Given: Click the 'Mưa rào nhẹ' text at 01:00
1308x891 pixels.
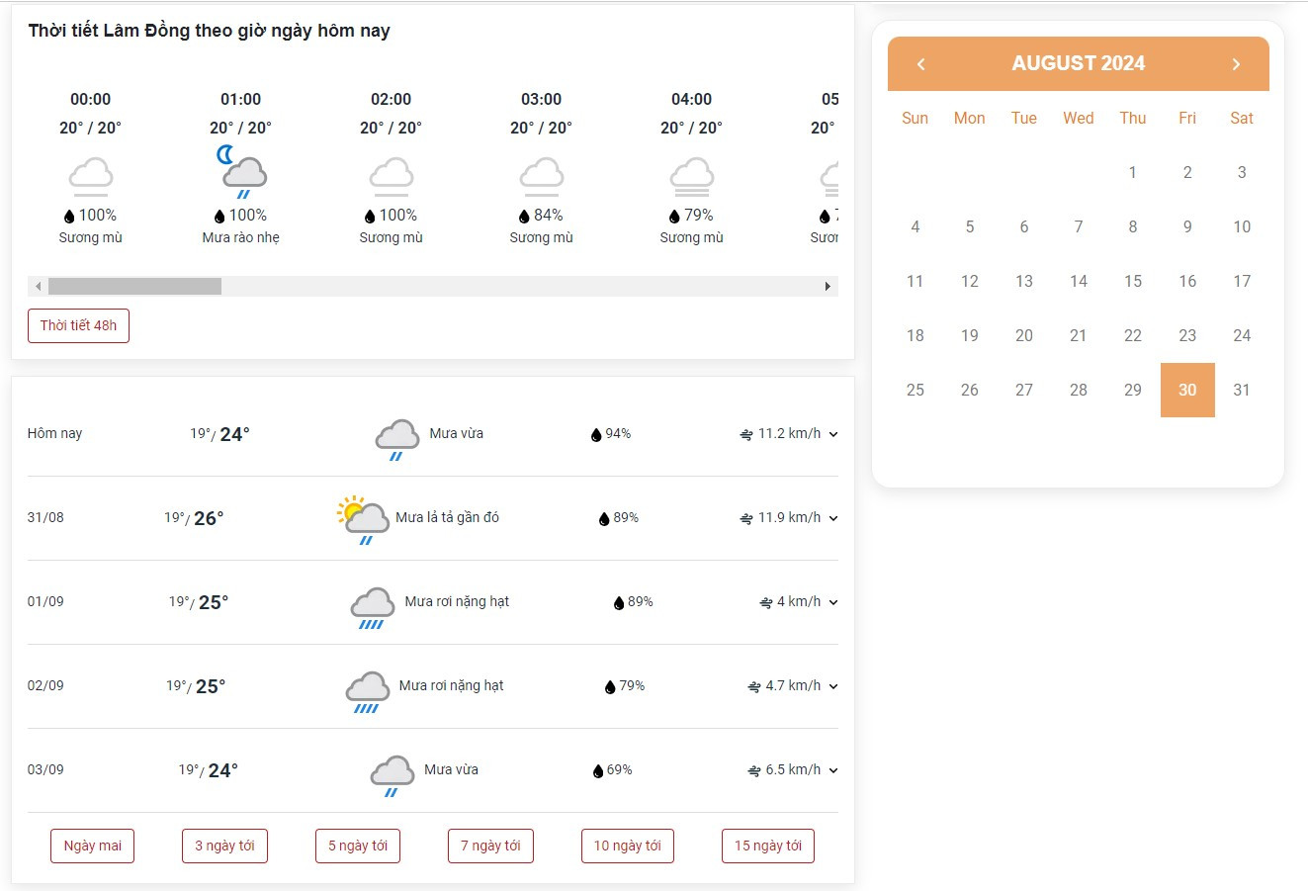Looking at the screenshot, I should [241, 237].
